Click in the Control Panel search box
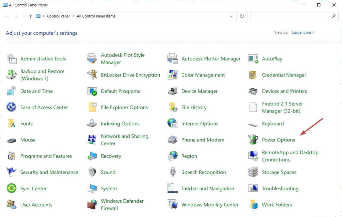 [291, 16]
